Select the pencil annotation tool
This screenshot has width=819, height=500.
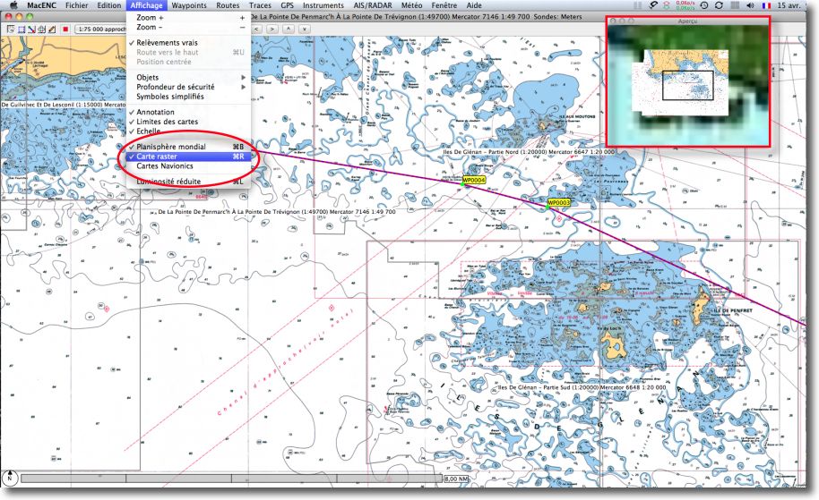[52, 30]
